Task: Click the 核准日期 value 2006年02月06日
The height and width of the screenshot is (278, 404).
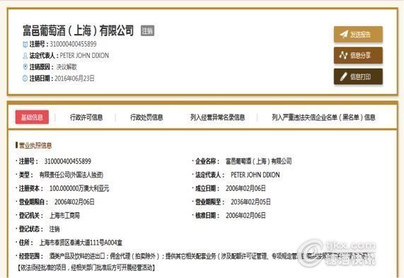Action: [x=246, y=215]
